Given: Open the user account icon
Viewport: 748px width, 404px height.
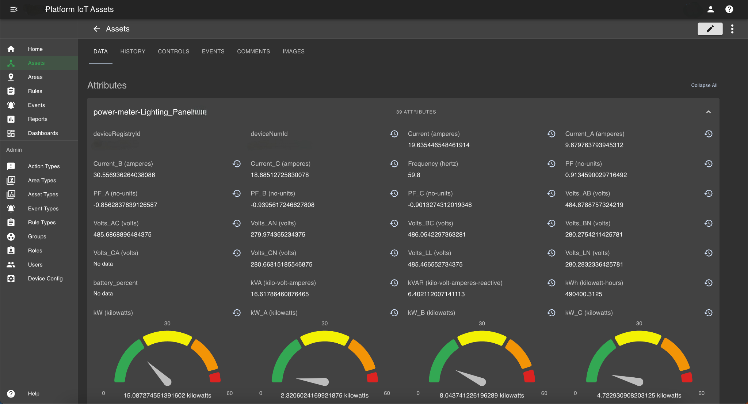Looking at the screenshot, I should coord(710,9).
